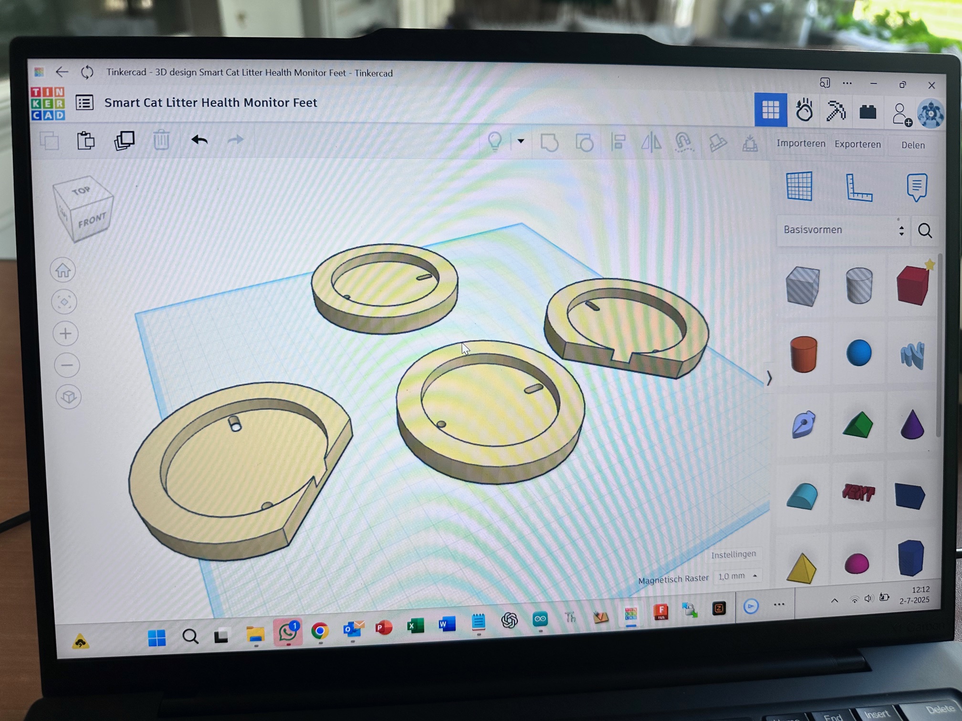Click the Zoom out minus button
962x721 pixels.
pyautogui.click(x=67, y=365)
